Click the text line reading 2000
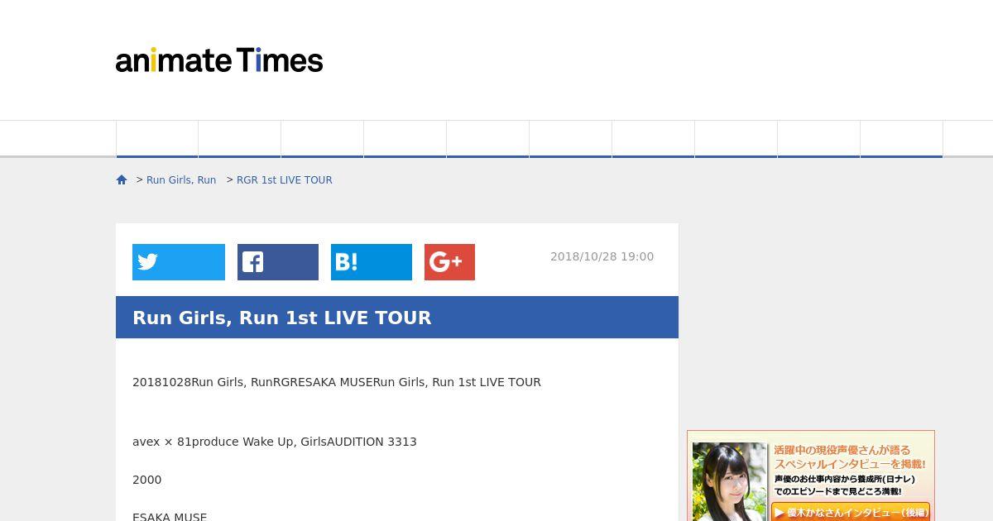The image size is (993, 521). click(x=147, y=480)
